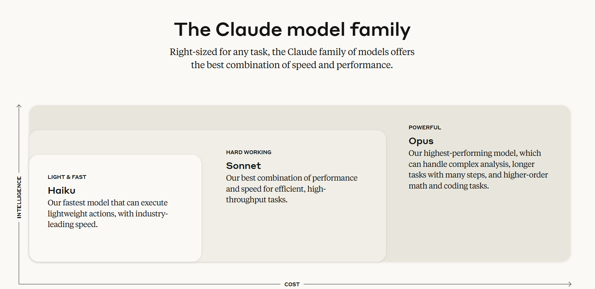
Task: Click the Sonnet description paragraph
Action: 291,189
